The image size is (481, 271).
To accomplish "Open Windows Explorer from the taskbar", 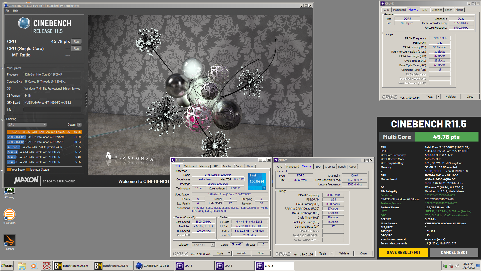I will (22, 266).
